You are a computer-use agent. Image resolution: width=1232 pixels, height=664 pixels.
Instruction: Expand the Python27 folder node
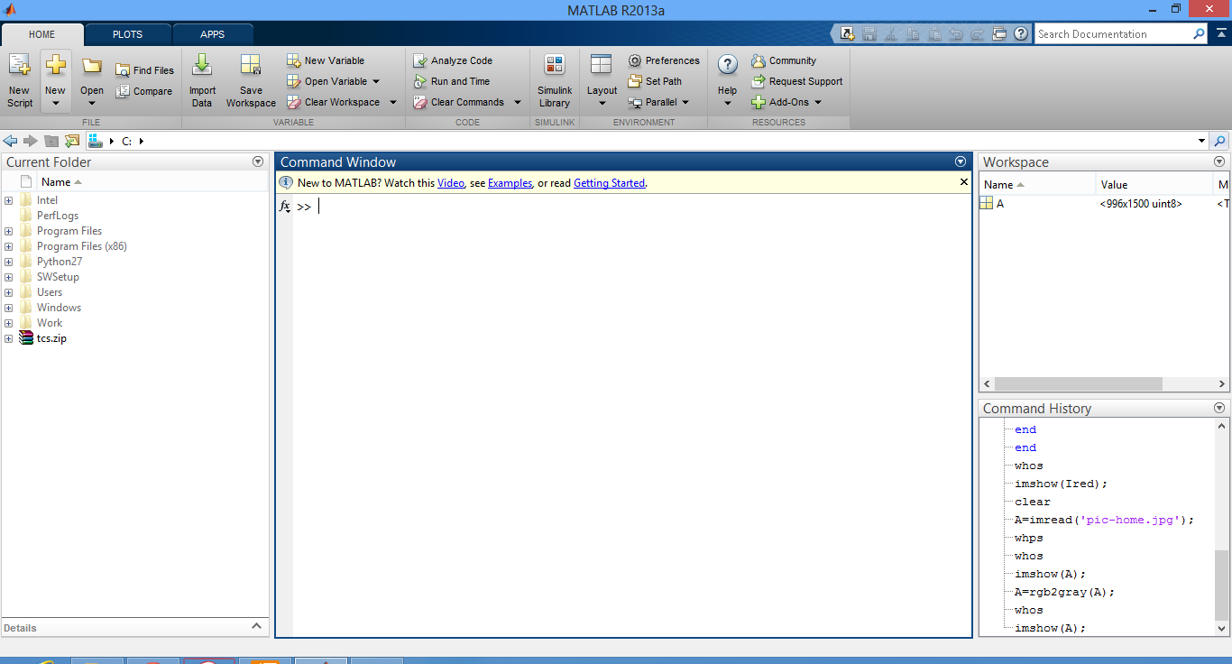(8, 262)
